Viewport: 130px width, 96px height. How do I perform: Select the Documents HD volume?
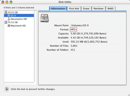[19, 19]
